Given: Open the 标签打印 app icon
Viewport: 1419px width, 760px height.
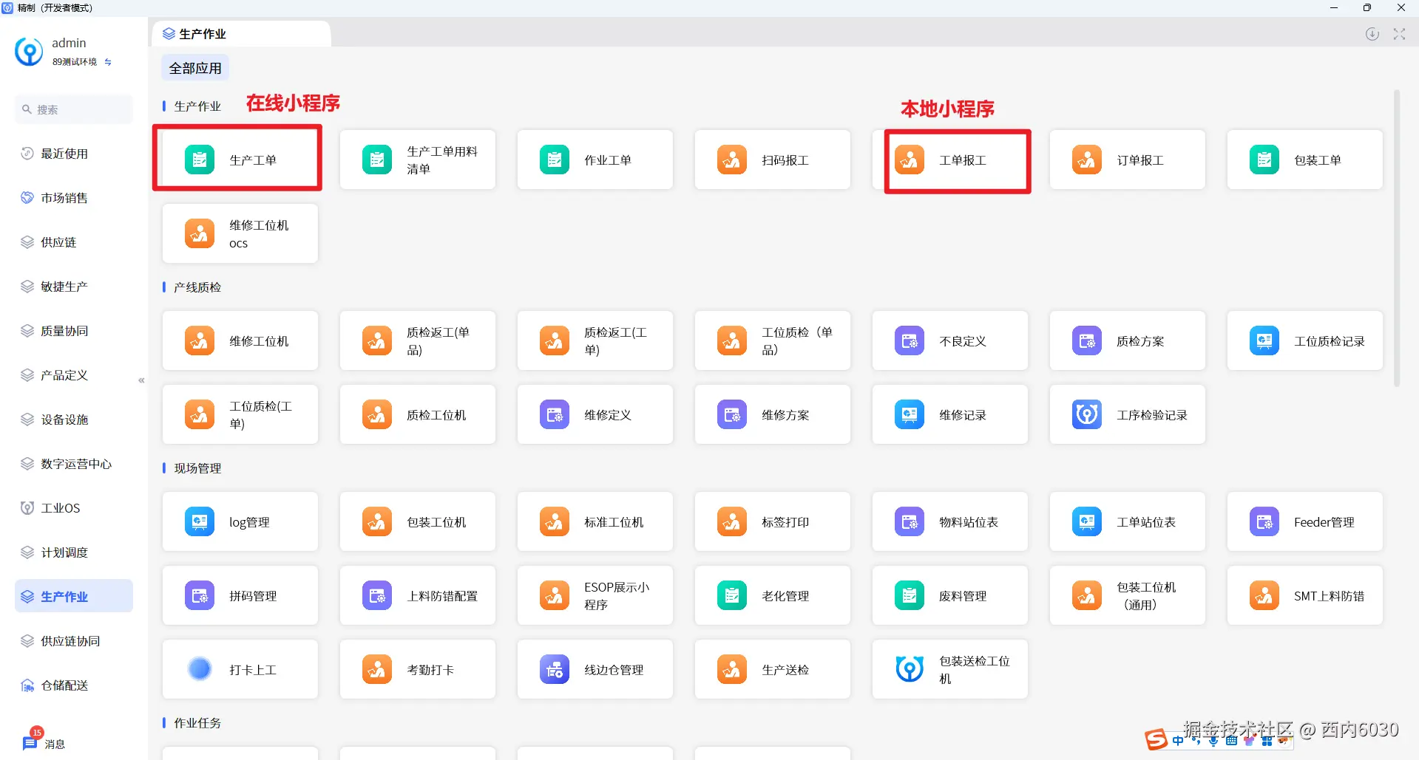Looking at the screenshot, I should 732,521.
